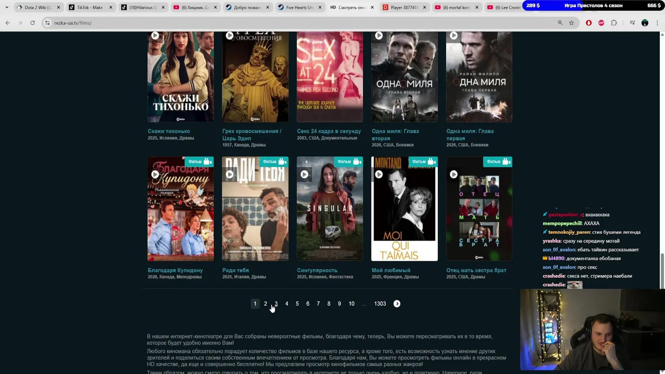Click the Фильм camera badge on Мой любимый
The width and height of the screenshot is (665, 374).
423,162
